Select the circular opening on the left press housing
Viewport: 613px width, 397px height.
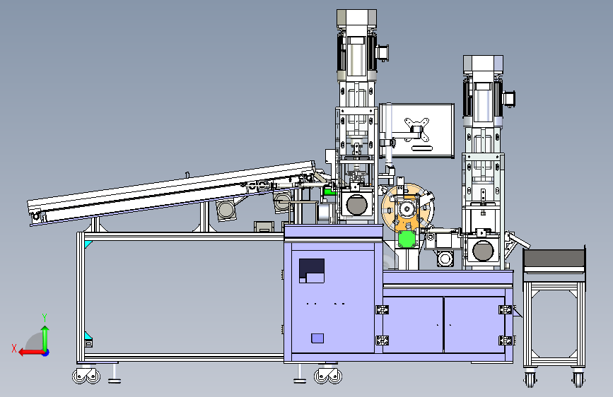tap(357, 205)
